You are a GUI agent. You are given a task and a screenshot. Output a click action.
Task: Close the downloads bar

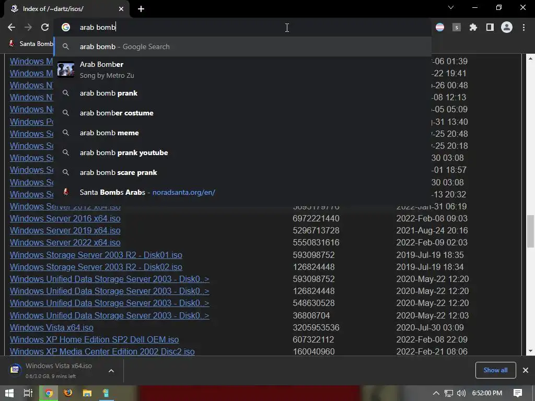[526, 370]
